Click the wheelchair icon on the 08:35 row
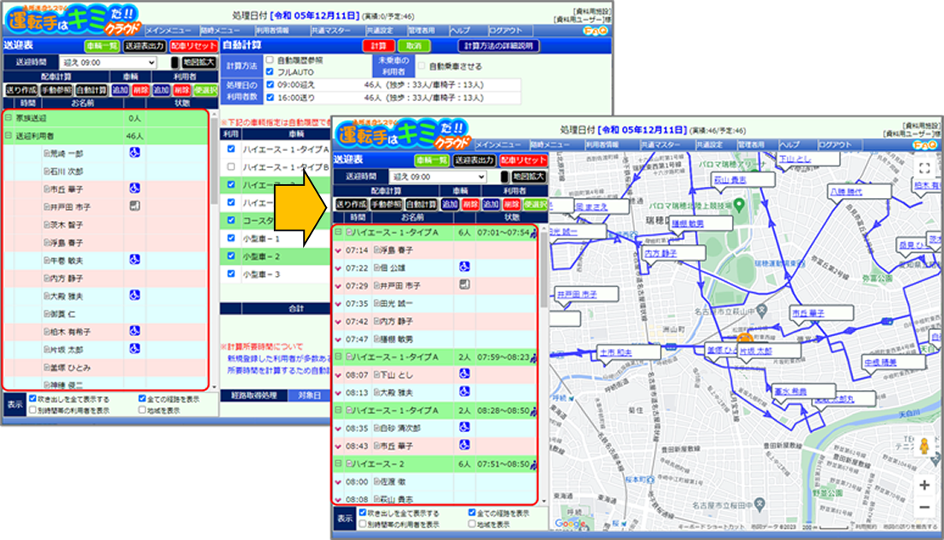Viewport: 944px width, 540px height. point(464,428)
